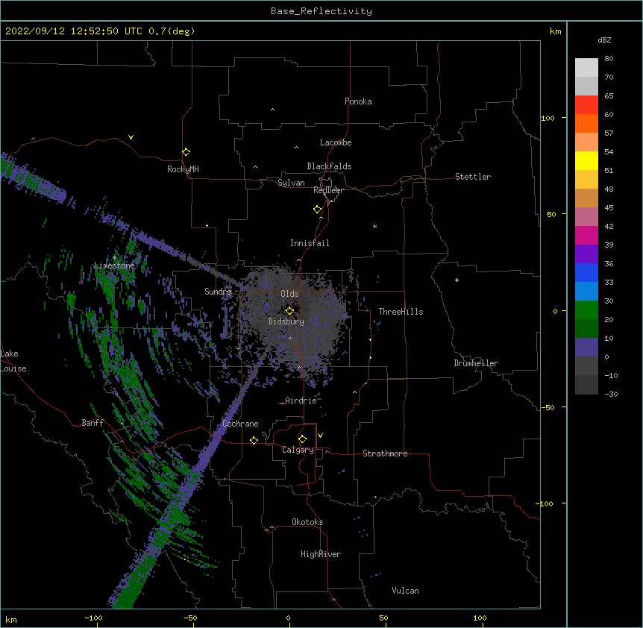Click the Vulcan label

(x=405, y=591)
